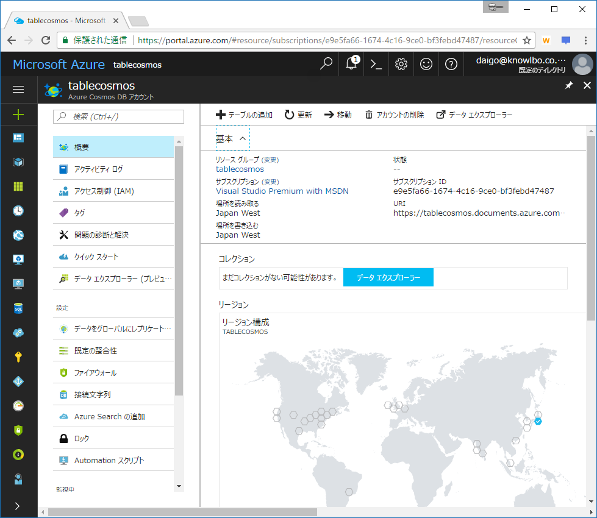Select 概要 overview menu item
The height and width of the screenshot is (518, 597).
pyautogui.click(x=113, y=147)
